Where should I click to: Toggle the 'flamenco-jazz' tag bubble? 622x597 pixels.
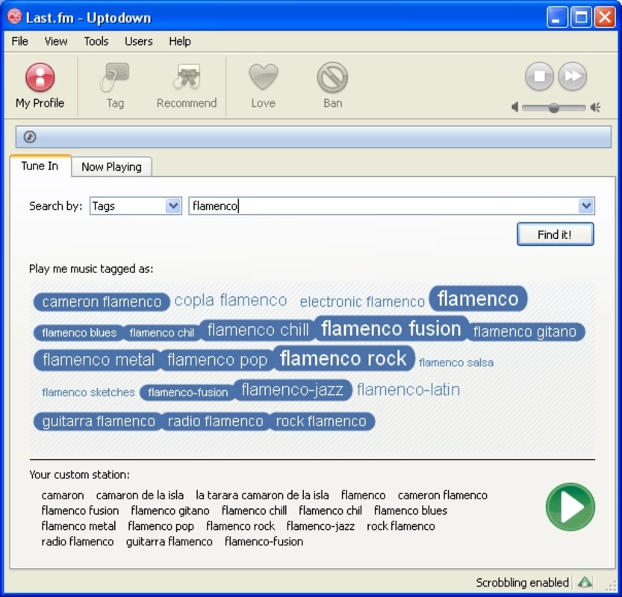coord(293,390)
